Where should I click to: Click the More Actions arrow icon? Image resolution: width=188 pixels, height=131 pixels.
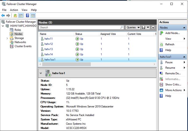(x=161, y=90)
